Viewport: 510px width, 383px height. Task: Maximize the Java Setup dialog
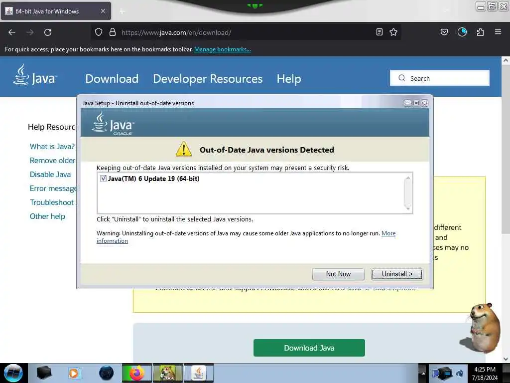(416, 103)
